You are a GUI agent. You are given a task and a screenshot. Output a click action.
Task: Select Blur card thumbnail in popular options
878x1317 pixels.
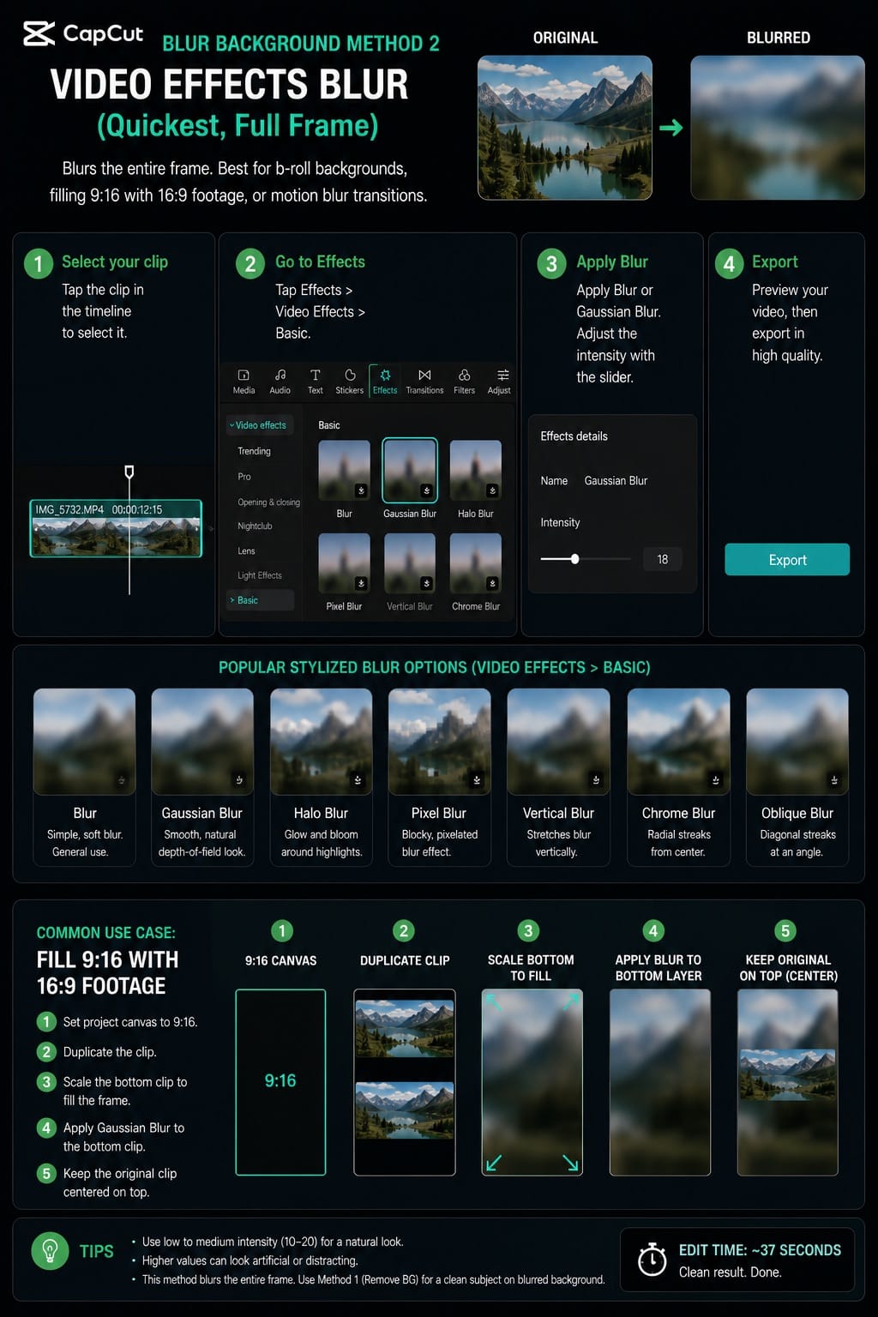click(84, 742)
